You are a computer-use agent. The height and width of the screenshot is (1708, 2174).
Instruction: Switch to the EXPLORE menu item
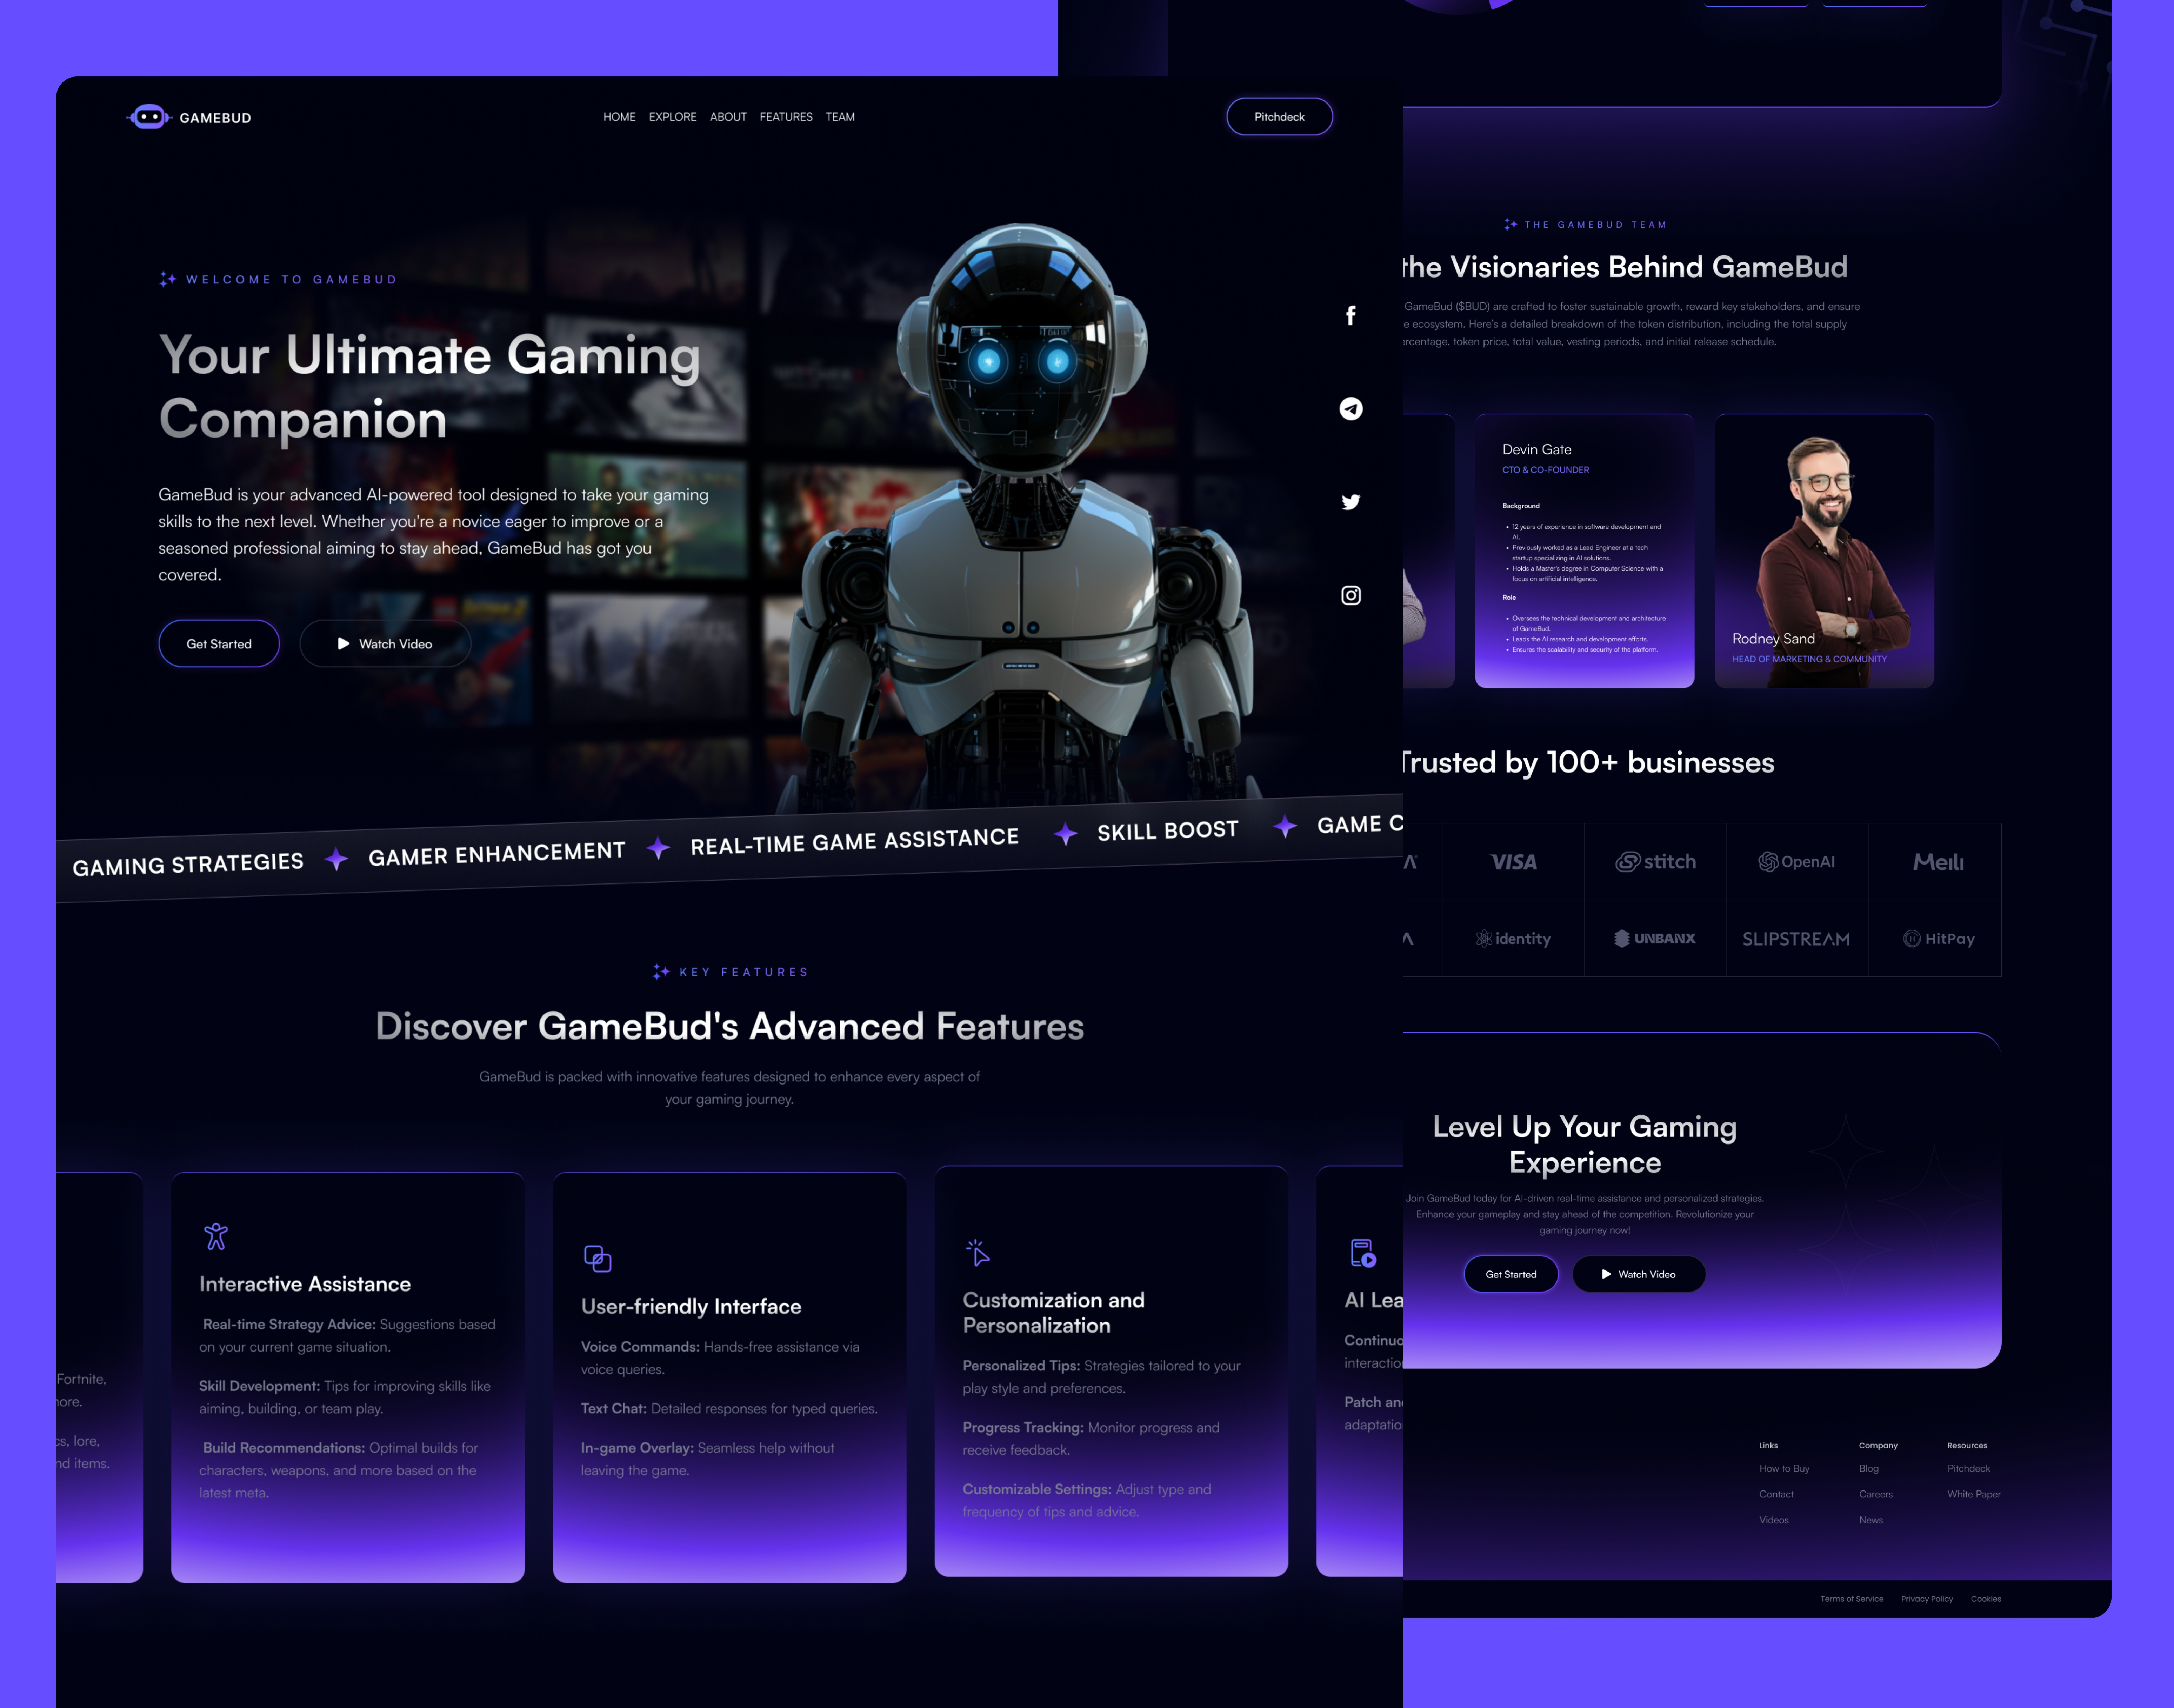[x=672, y=117]
